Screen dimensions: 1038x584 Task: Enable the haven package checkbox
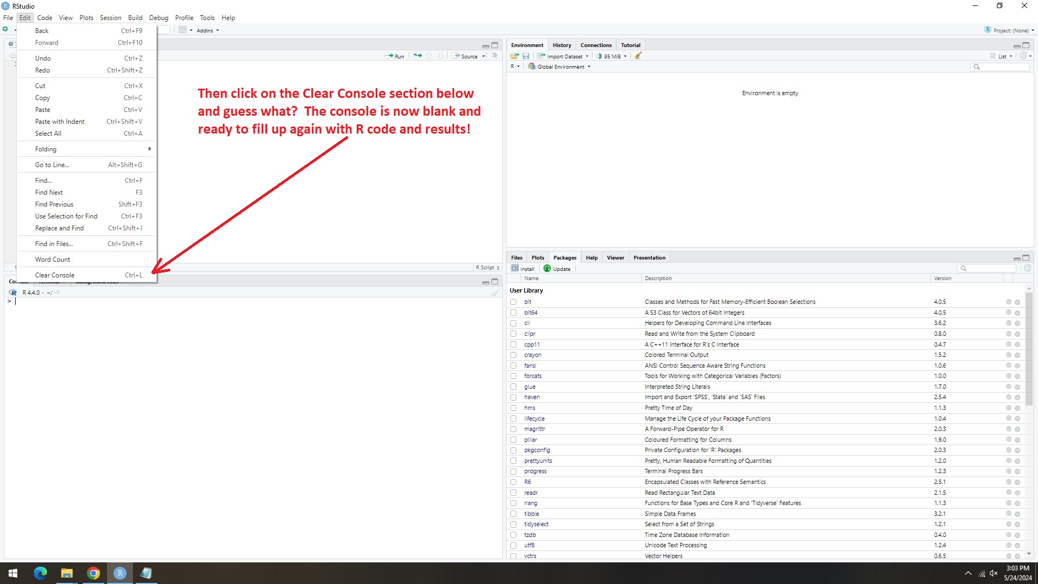pos(514,397)
